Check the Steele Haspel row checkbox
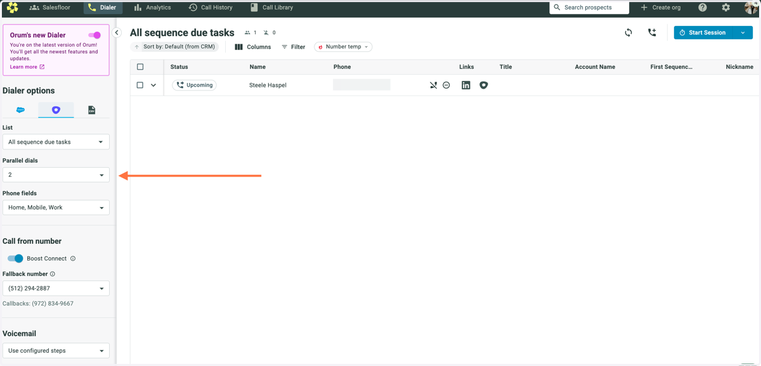 (x=140, y=85)
